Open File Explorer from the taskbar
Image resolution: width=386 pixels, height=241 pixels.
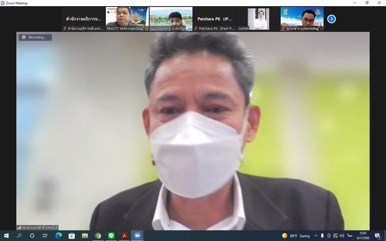[85, 236]
